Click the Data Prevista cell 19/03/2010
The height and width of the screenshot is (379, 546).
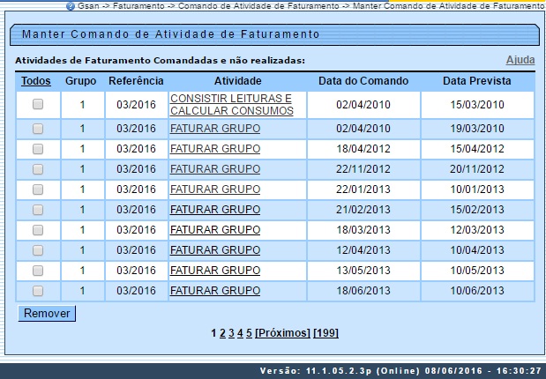[x=477, y=129]
